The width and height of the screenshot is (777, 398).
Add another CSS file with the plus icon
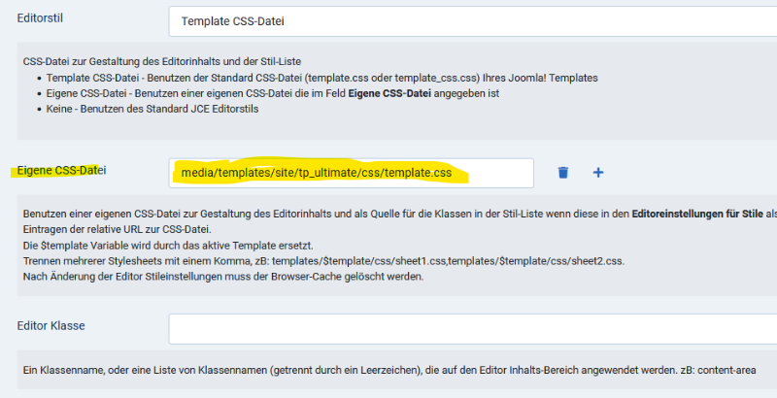pos(598,173)
